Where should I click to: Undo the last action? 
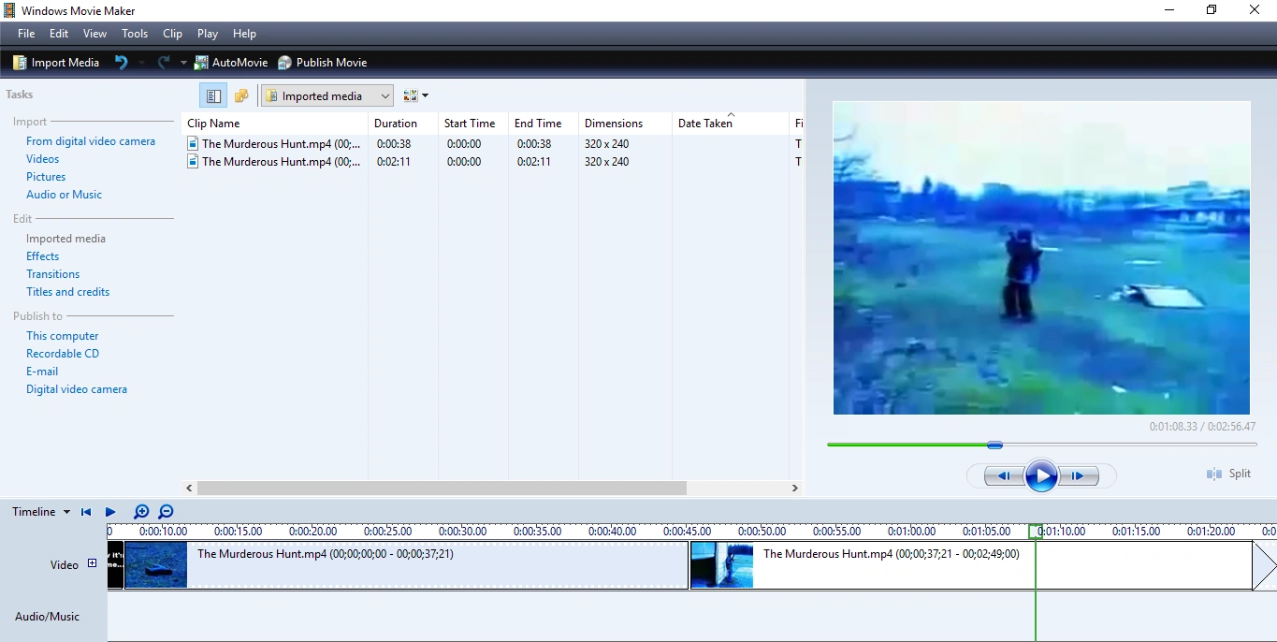coord(121,63)
